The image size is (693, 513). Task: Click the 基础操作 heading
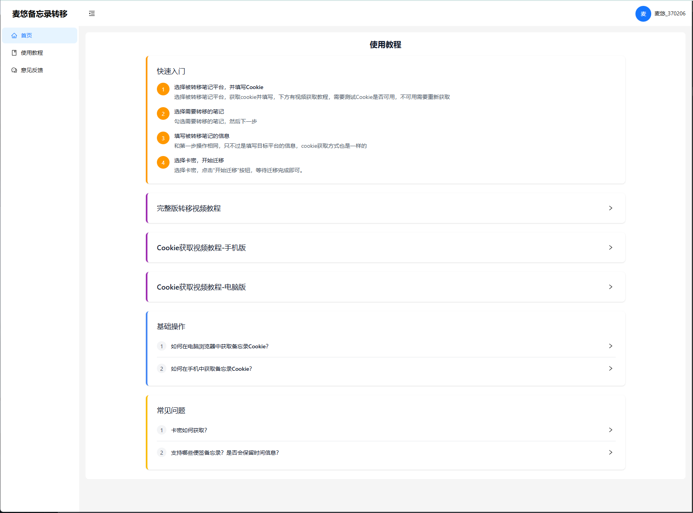click(171, 327)
